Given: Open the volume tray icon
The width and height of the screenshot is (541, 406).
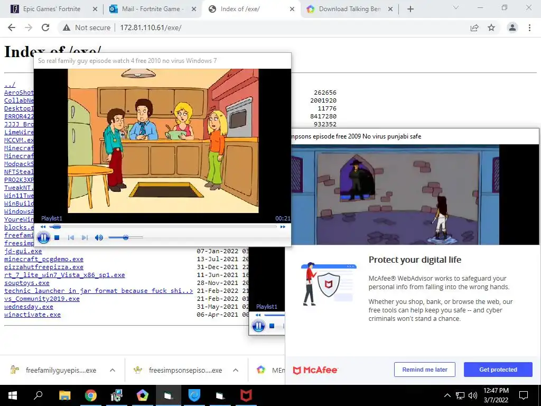Looking at the screenshot, I should coord(473,395).
